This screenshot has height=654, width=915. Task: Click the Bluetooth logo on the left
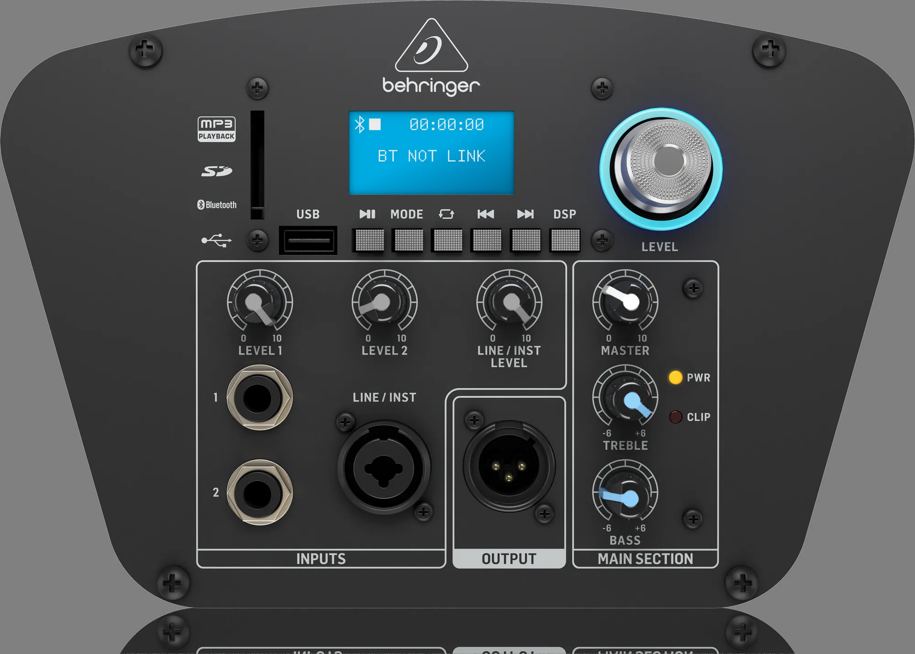pyautogui.click(x=217, y=205)
